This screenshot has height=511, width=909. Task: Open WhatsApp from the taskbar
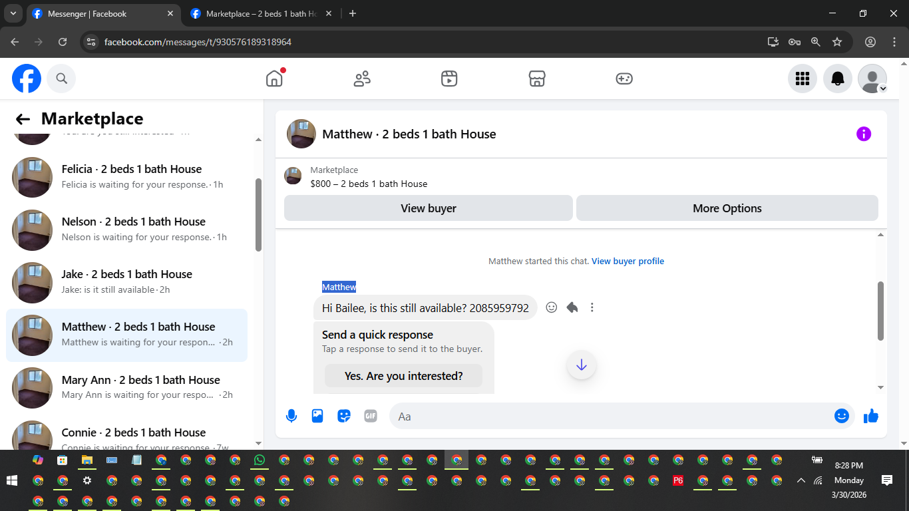tap(260, 460)
